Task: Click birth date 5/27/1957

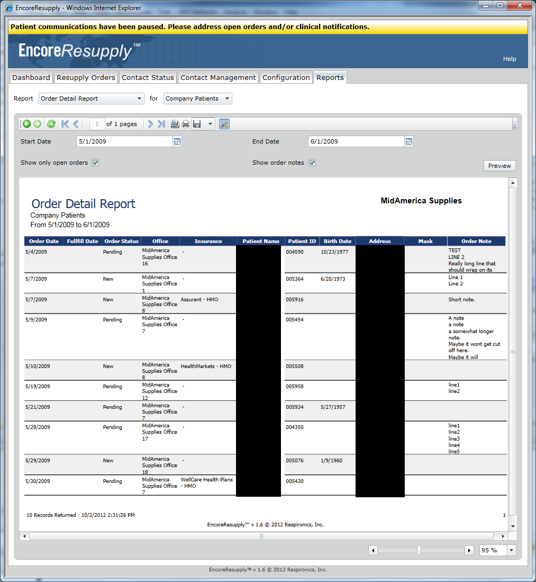Action: click(333, 407)
